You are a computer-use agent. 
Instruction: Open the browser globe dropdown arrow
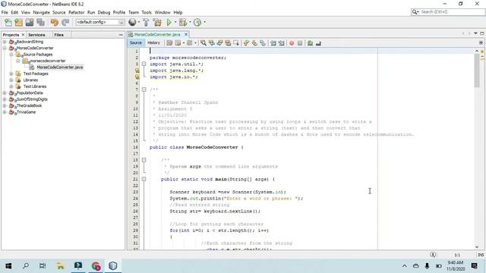138,22
